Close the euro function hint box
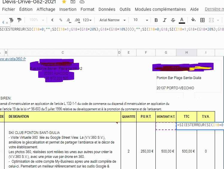This screenshot has height=169, width=224. pos(7,22)
